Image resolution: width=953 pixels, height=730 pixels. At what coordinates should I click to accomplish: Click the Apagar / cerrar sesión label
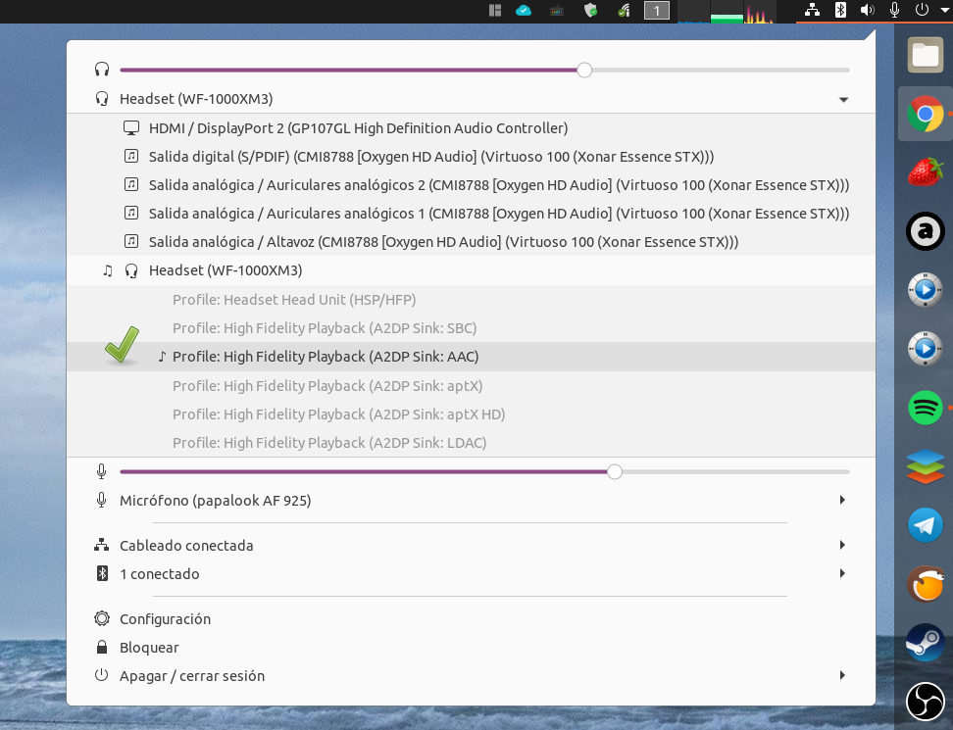pos(192,676)
